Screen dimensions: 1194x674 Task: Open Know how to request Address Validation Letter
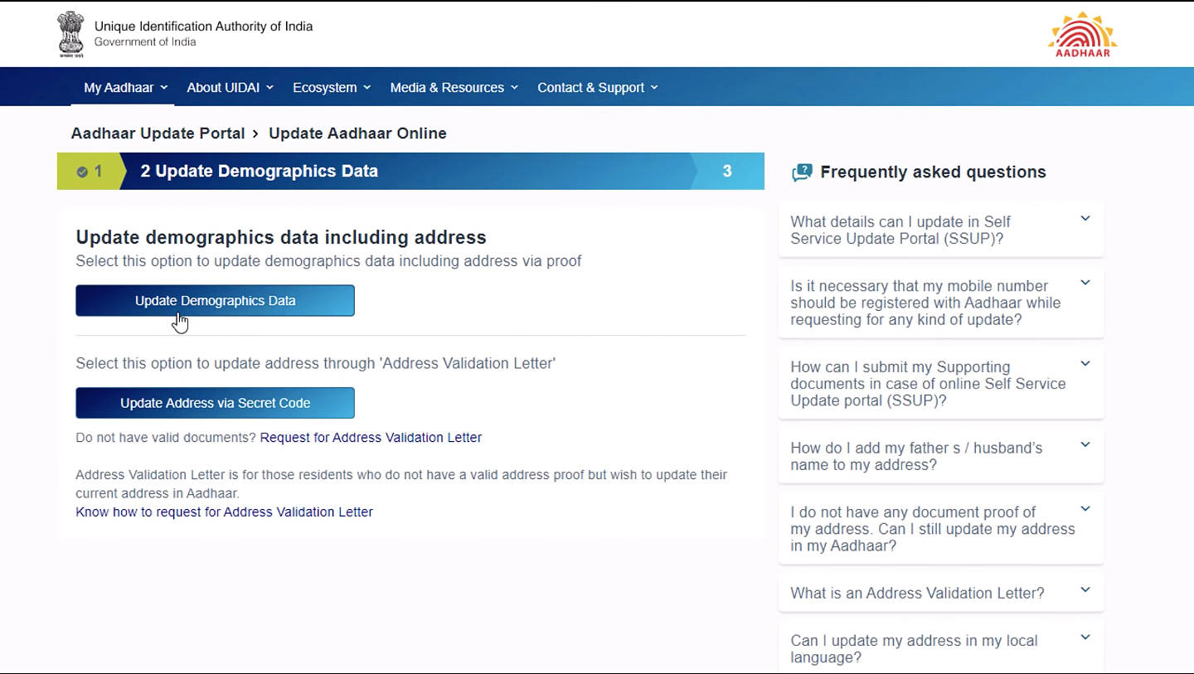[224, 512]
